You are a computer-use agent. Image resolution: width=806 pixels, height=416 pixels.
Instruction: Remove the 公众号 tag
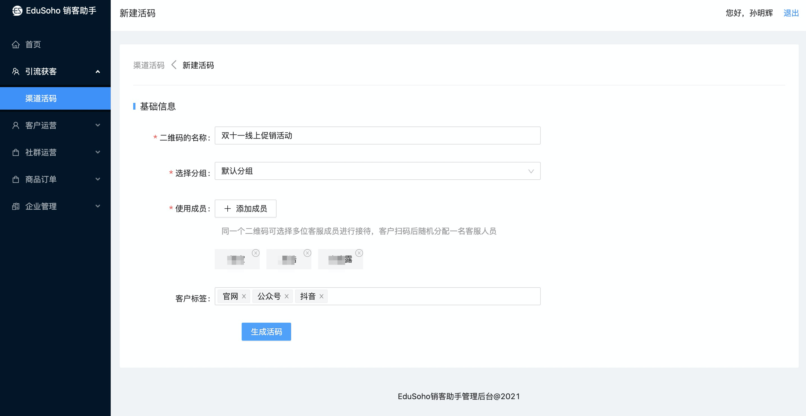click(286, 297)
